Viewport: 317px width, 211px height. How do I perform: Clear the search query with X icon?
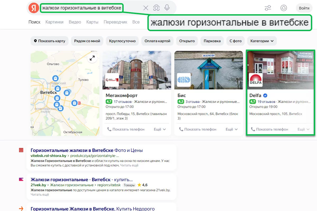146,8
